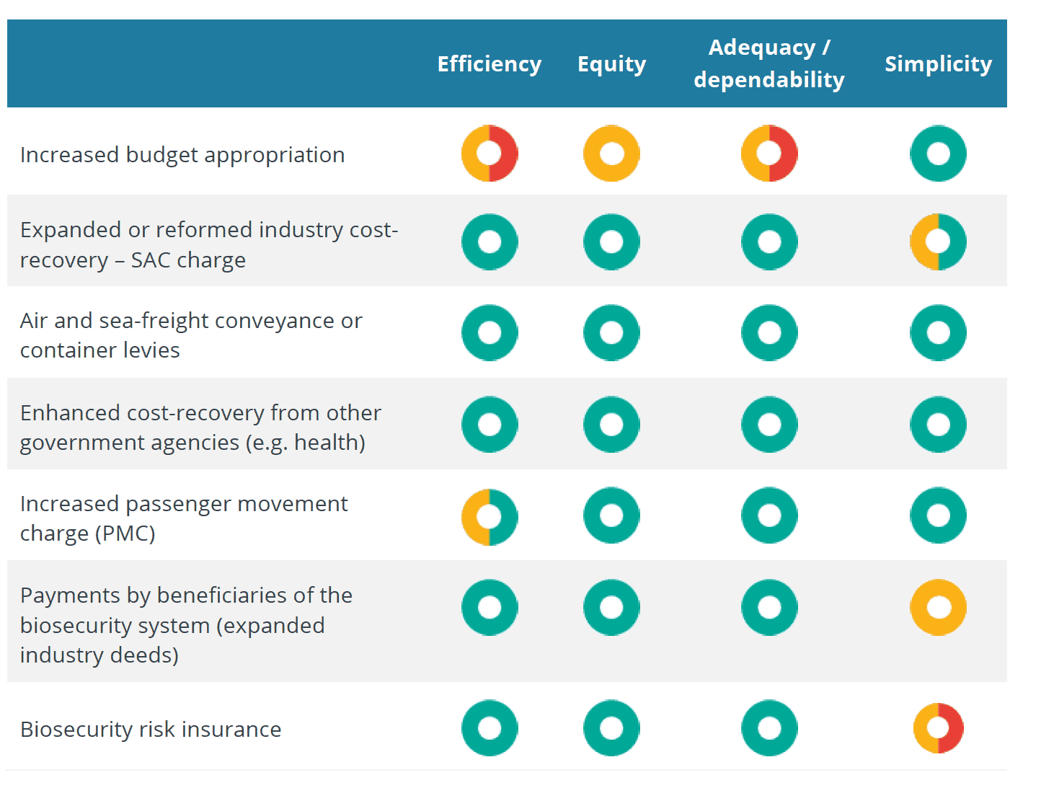Click the Increased passenger movement charge (PMC) label
The image size is (1041, 788).
[184, 518]
